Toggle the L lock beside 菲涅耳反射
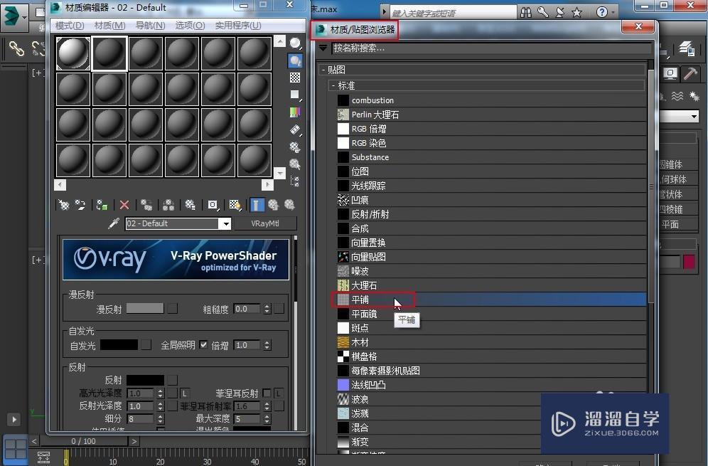708x466 pixels. point(279,393)
